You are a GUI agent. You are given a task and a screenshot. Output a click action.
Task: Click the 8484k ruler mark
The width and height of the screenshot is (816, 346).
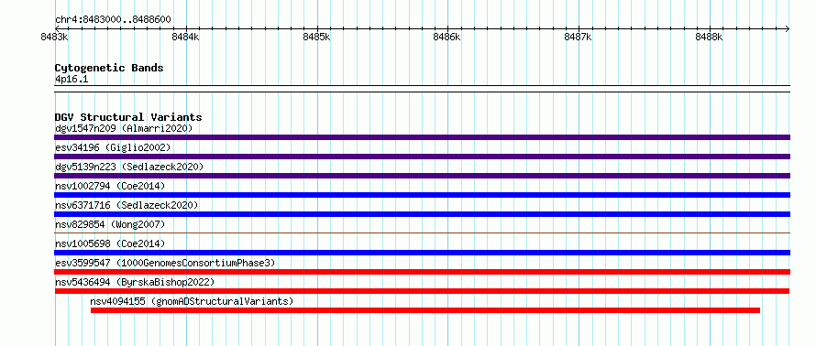185,38
